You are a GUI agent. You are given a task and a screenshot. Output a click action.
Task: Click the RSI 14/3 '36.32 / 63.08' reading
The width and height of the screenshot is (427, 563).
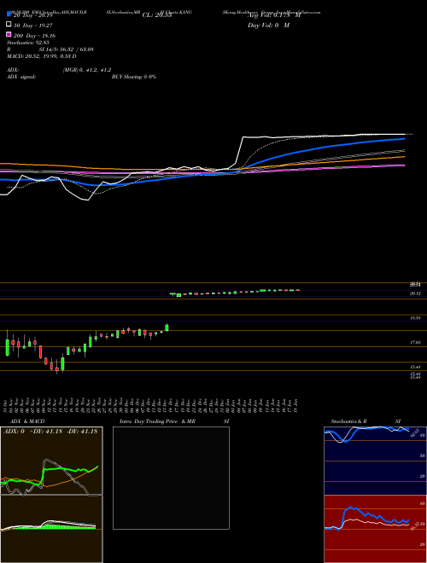(x=76, y=49)
